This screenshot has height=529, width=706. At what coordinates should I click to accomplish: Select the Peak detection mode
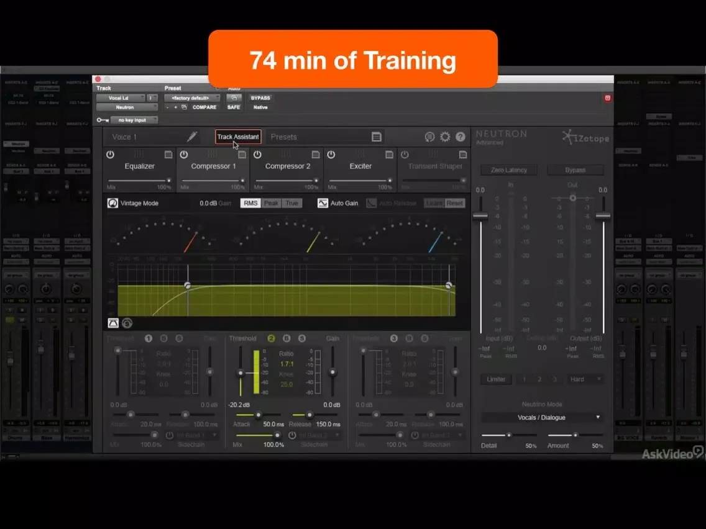pyautogui.click(x=271, y=203)
